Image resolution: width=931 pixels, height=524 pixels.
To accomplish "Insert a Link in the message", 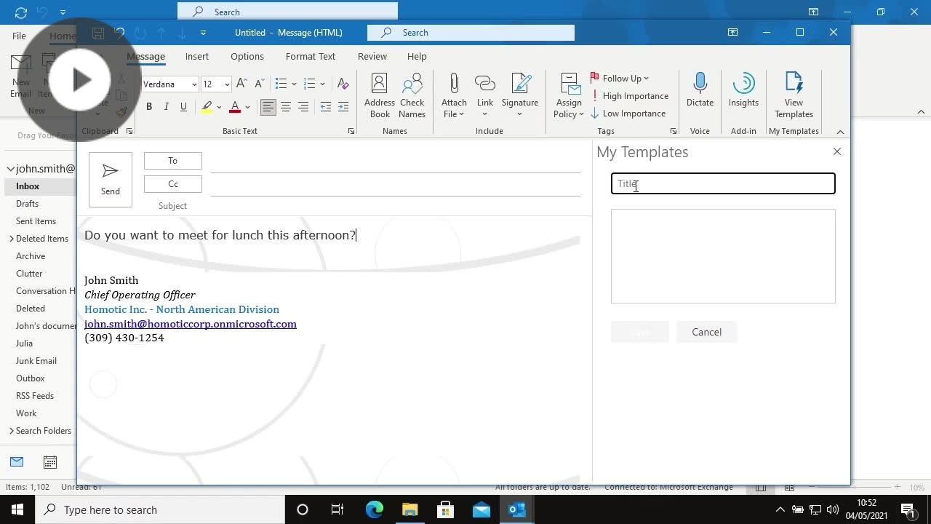I will point(485,95).
